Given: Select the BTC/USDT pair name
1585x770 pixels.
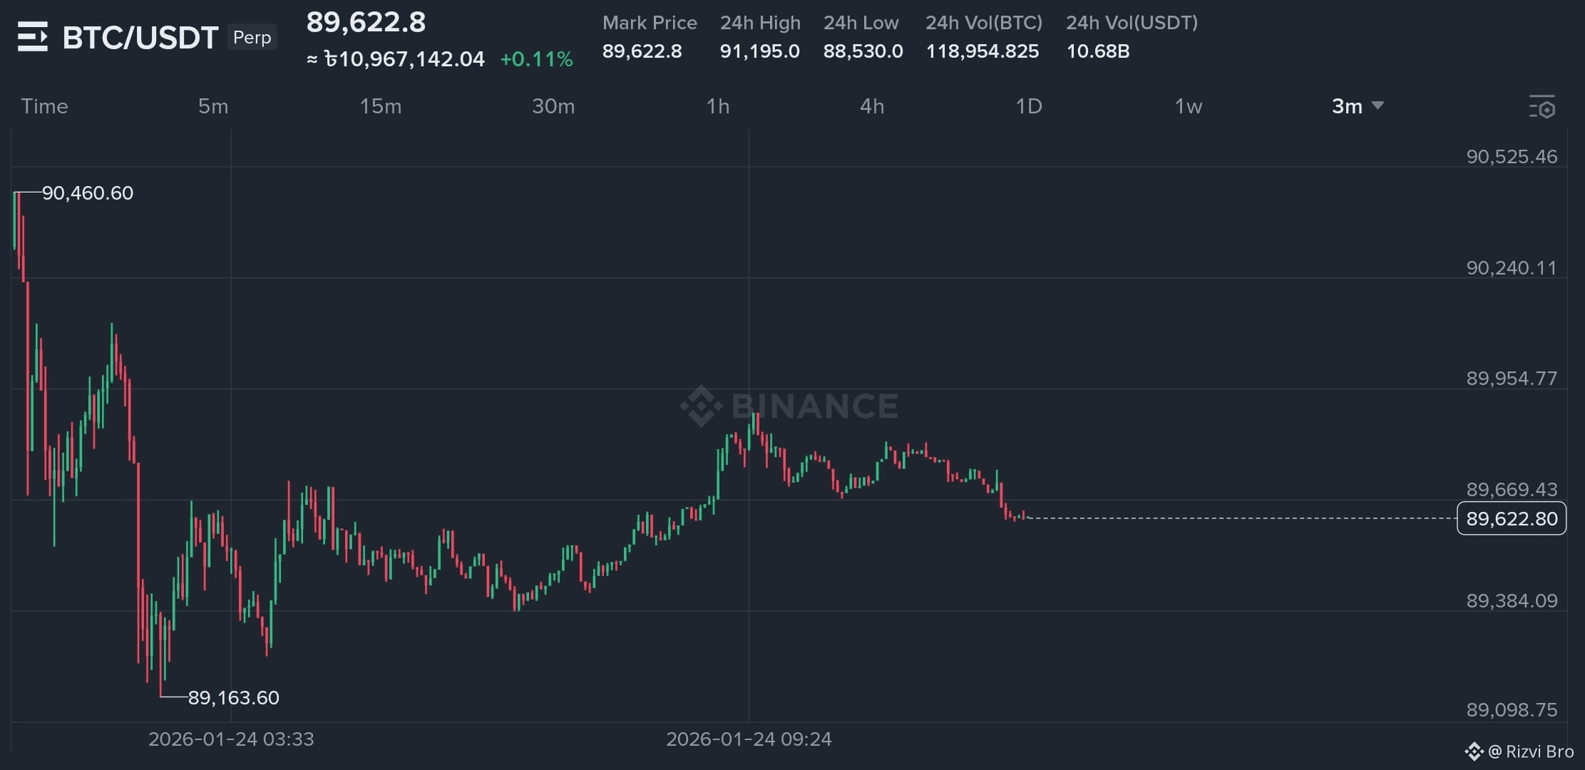Looking at the screenshot, I should [x=140, y=37].
